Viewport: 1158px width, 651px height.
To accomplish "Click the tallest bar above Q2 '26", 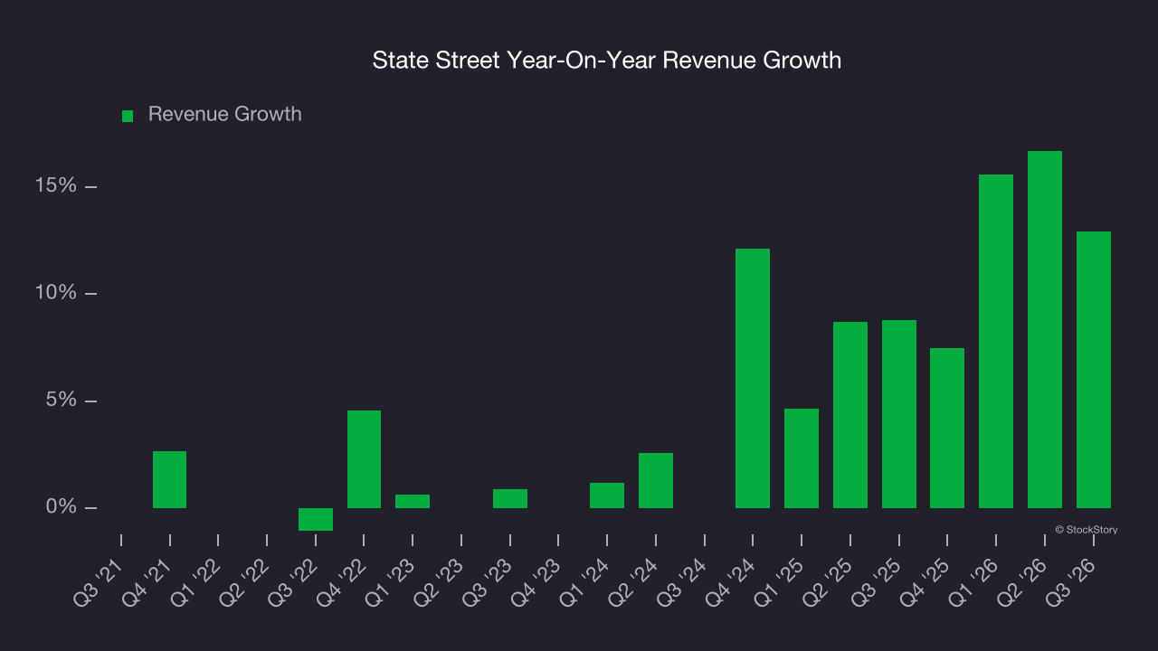I will coord(1045,329).
